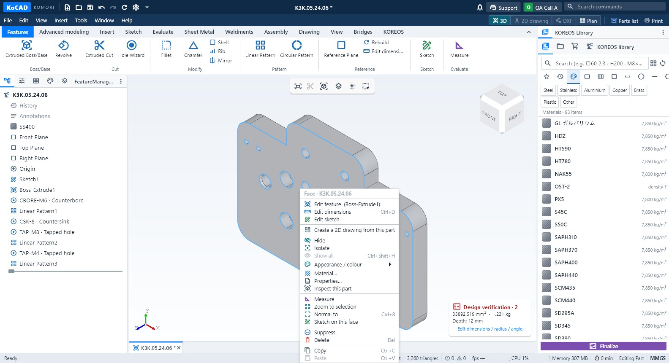669x363 pixels.
Task: Switch to 2D drawing mode
Action: coord(531,20)
